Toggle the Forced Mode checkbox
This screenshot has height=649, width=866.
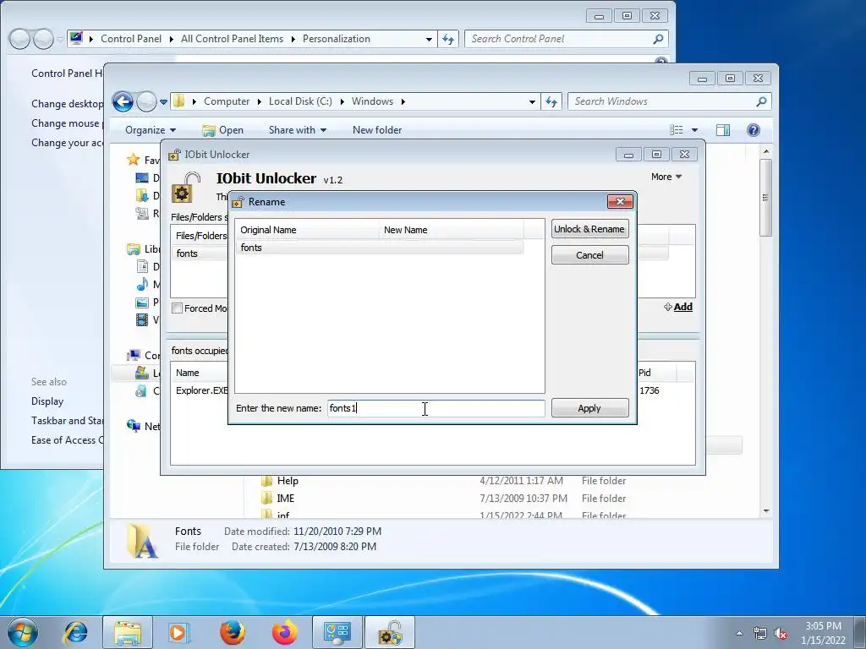[178, 308]
